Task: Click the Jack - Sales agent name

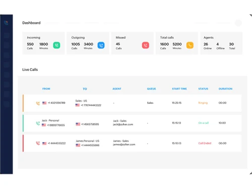Action: point(120,121)
